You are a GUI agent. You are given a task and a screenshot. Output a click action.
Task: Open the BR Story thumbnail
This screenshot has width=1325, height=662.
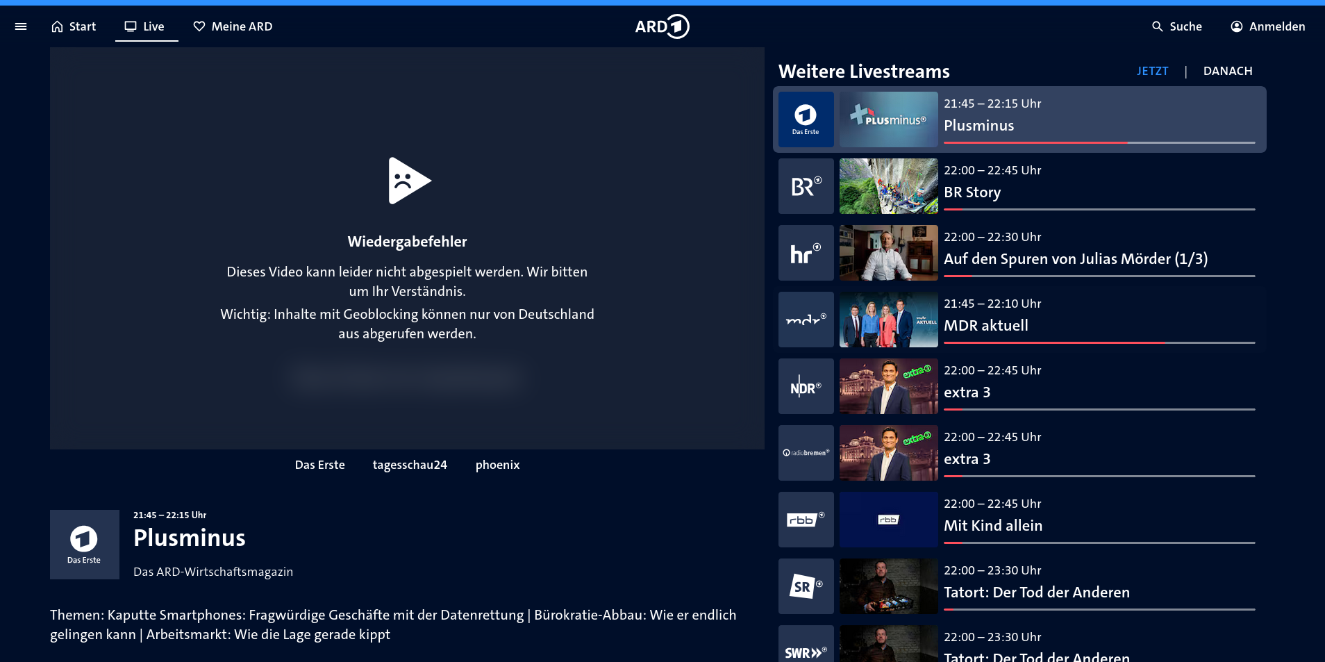889,186
